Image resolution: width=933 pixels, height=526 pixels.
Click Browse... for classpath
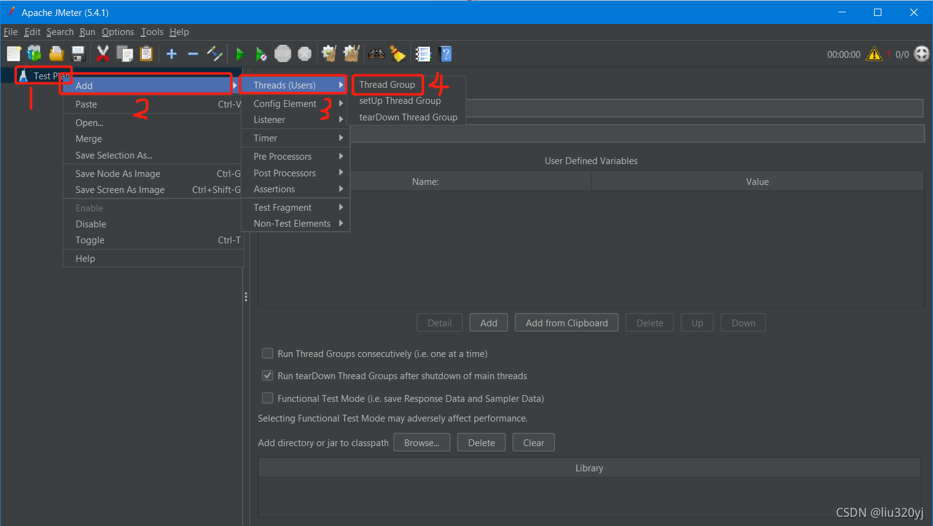(422, 443)
